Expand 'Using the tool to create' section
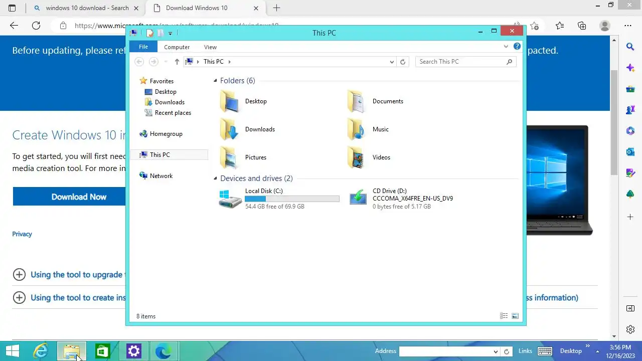This screenshot has width=642, height=361. coord(19,297)
